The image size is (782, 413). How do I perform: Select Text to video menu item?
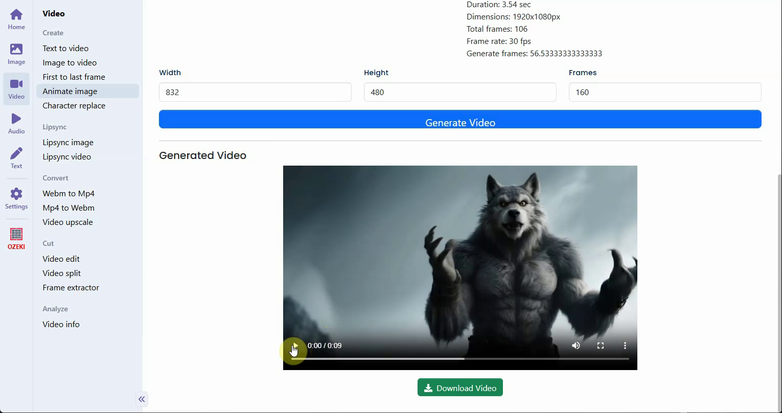click(65, 48)
